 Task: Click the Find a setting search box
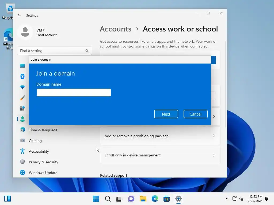tap(55, 51)
